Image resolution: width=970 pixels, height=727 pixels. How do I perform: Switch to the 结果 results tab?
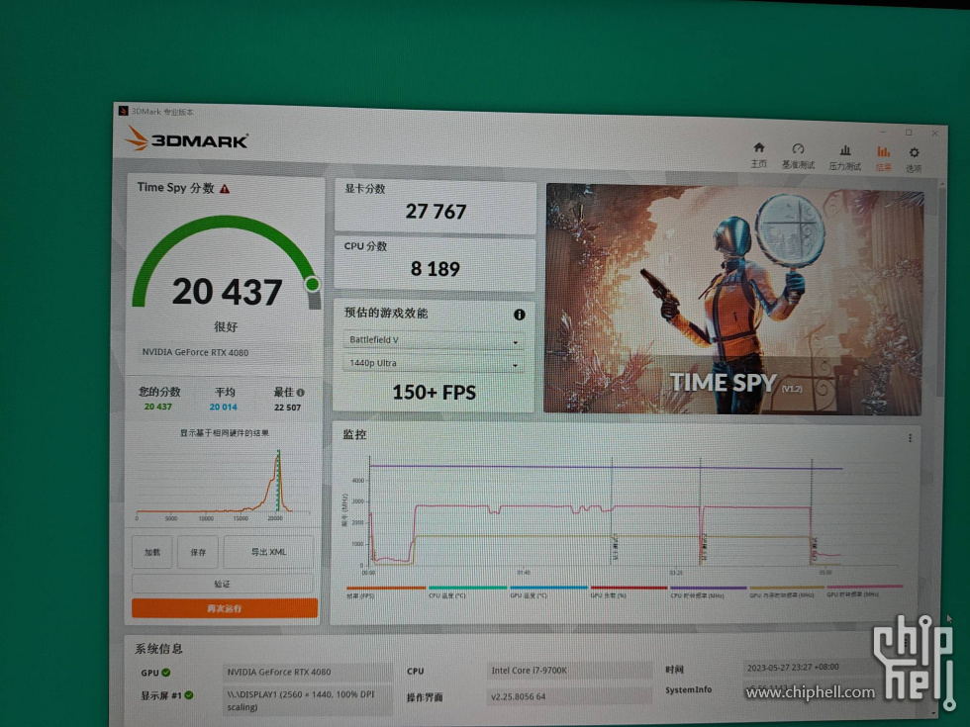pos(883,159)
